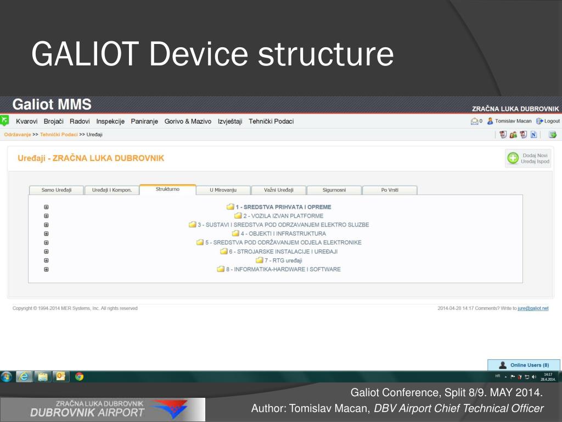Click folder icon of 5 - ODJELA ELEKTRONIKE row
562x422 pixels.
point(200,242)
